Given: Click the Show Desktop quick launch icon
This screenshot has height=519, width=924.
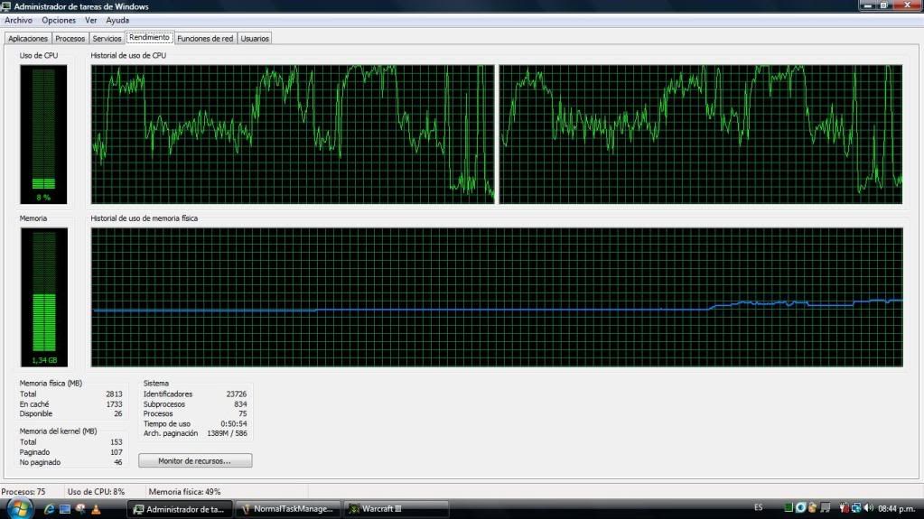Looking at the screenshot, I should tap(64, 509).
